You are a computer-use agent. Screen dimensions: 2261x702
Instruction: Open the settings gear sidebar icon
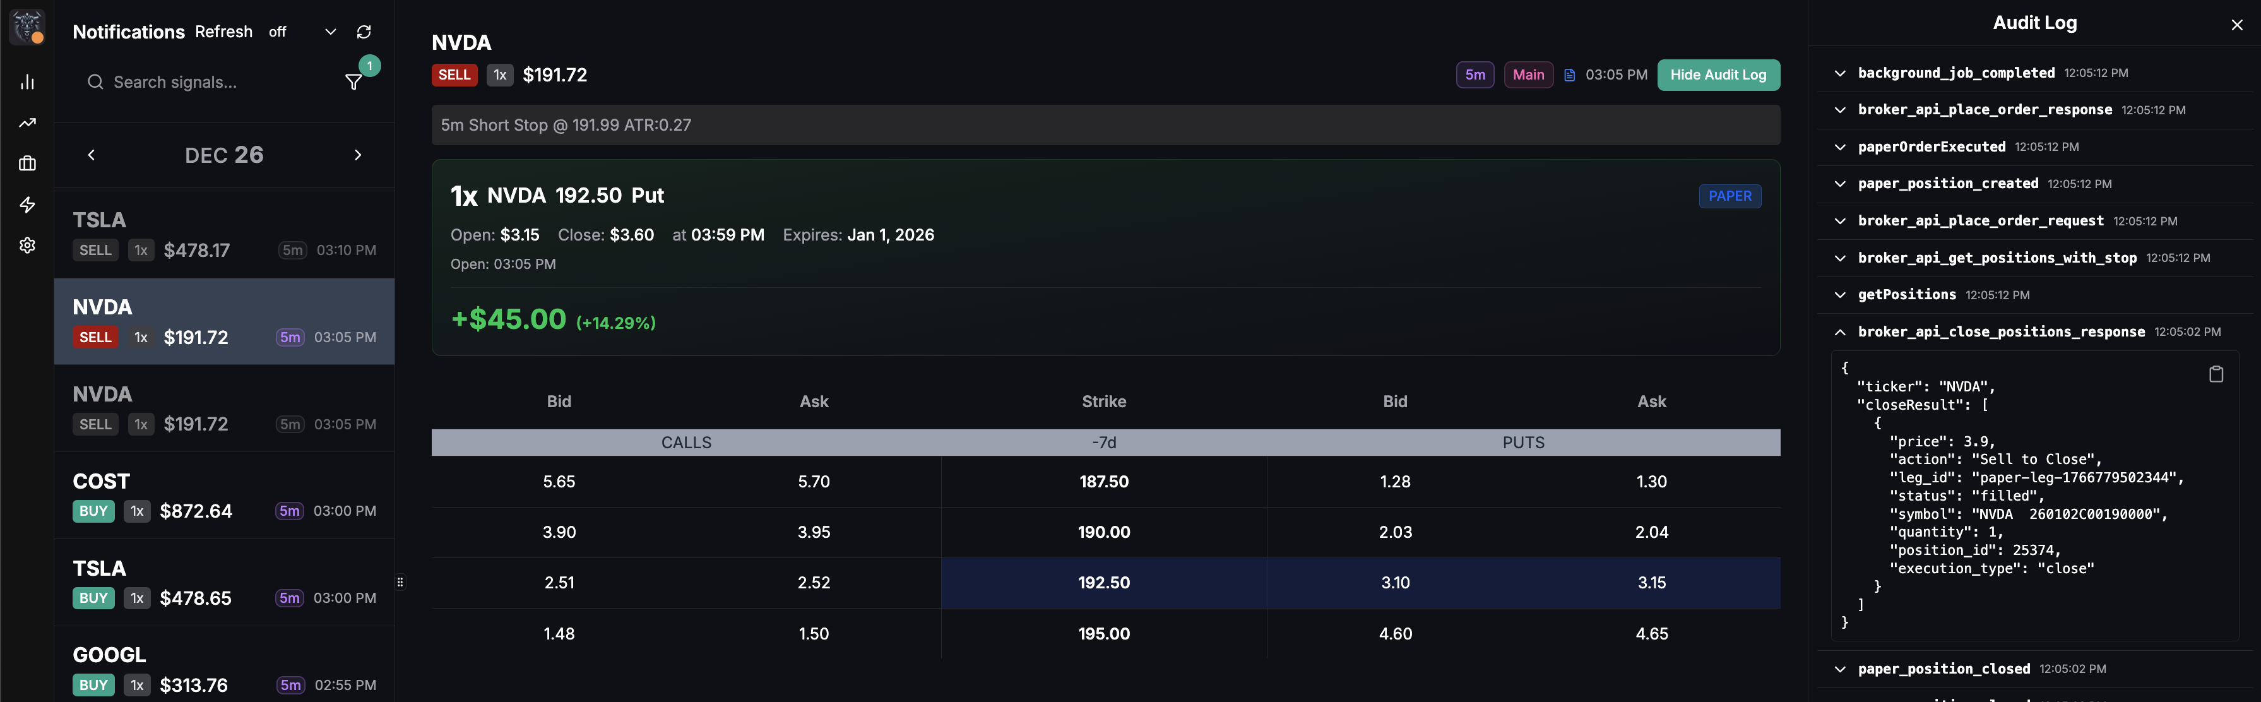coord(27,245)
